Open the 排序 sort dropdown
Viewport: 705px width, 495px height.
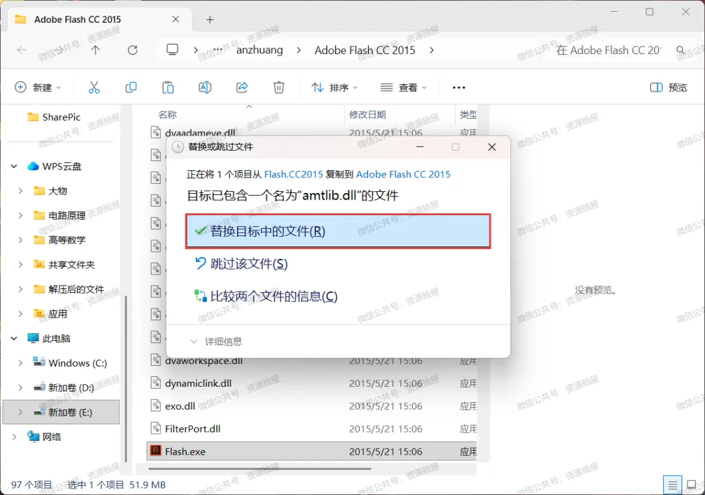pyautogui.click(x=334, y=87)
